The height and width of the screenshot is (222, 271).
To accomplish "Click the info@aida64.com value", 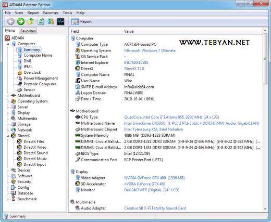I will (x=139, y=87).
